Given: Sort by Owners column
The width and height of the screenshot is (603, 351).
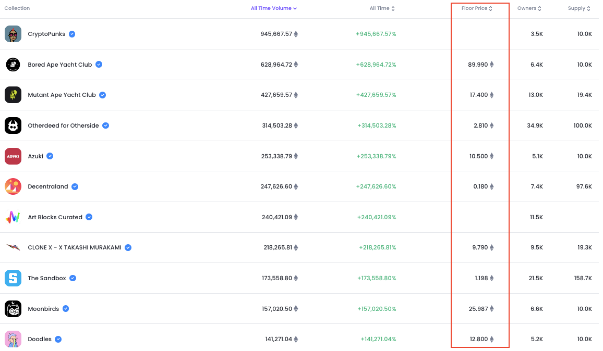Looking at the screenshot, I should (529, 8).
